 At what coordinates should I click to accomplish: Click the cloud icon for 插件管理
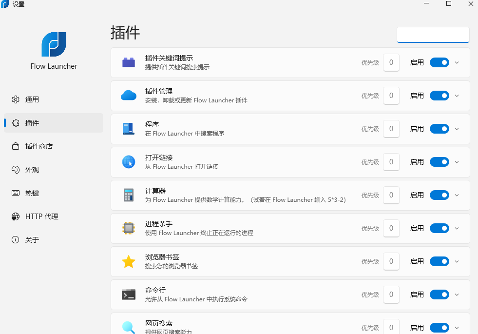[x=128, y=96]
